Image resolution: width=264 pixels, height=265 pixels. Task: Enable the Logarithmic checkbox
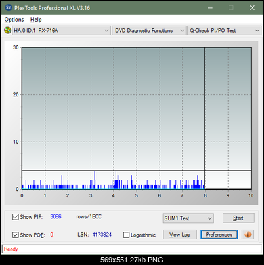[126, 235]
